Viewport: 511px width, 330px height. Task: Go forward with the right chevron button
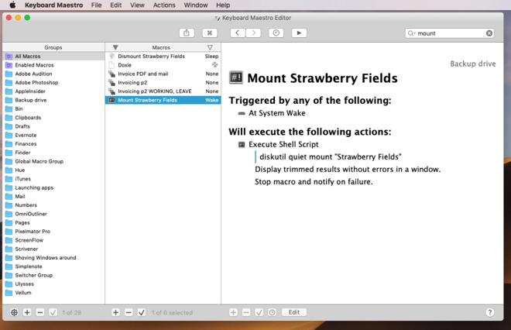[x=253, y=33]
